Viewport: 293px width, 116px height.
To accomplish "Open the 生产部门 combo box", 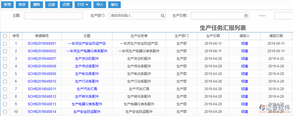I will (x=135, y=16).
